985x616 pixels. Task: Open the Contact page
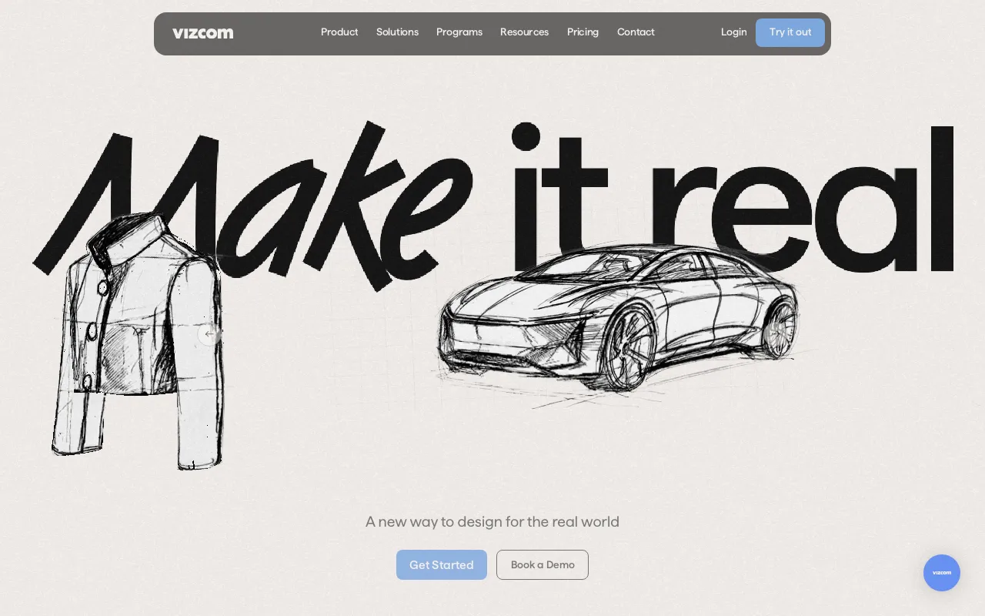pos(636,32)
